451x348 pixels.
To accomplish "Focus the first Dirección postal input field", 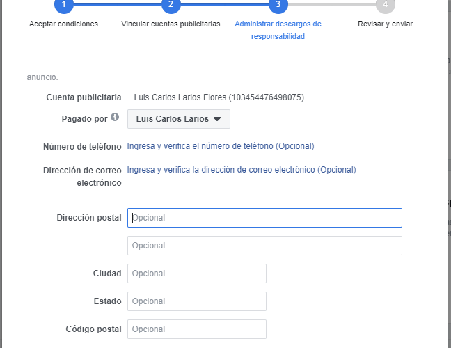I will 264,218.
